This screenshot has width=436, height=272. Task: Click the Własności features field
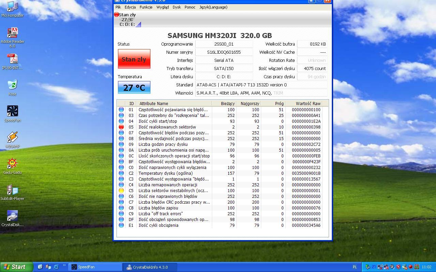click(261, 93)
